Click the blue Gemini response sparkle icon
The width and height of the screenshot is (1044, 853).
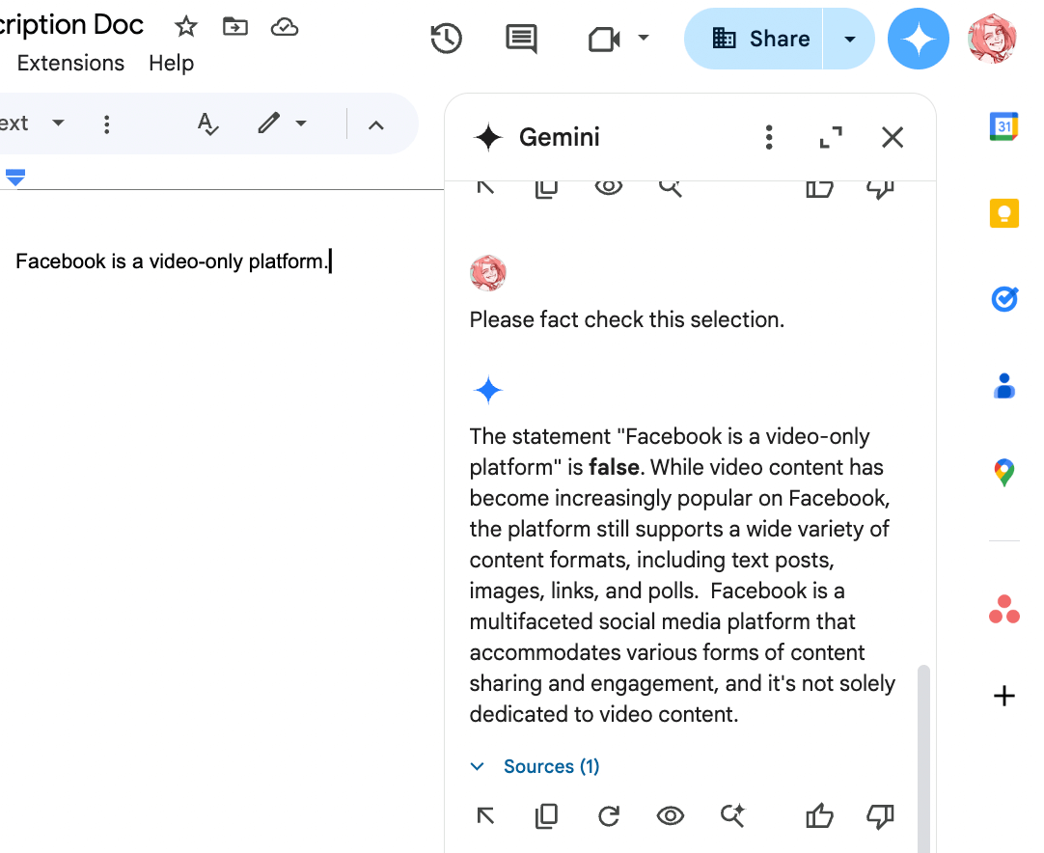tap(488, 390)
